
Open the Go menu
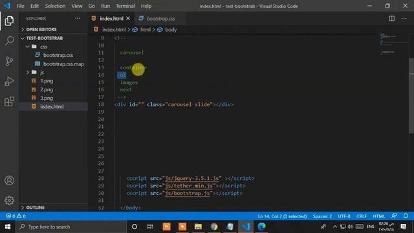click(x=91, y=6)
